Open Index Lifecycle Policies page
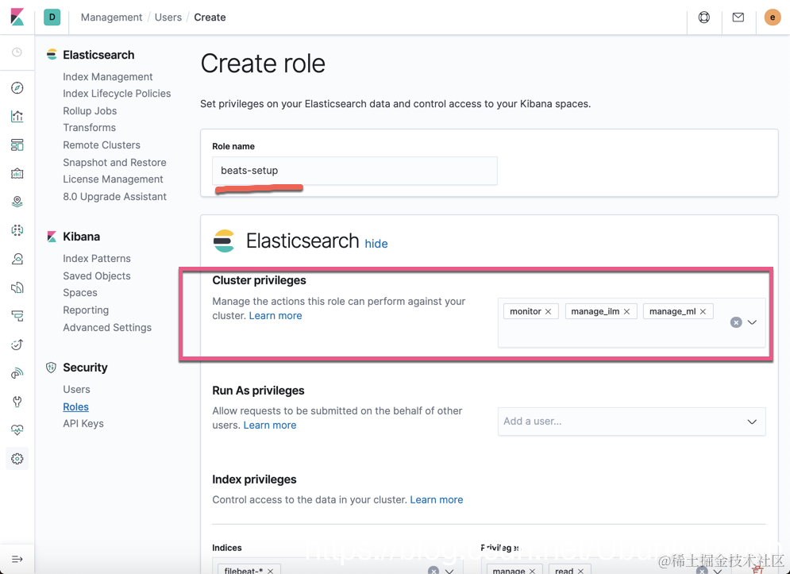 pyautogui.click(x=117, y=93)
